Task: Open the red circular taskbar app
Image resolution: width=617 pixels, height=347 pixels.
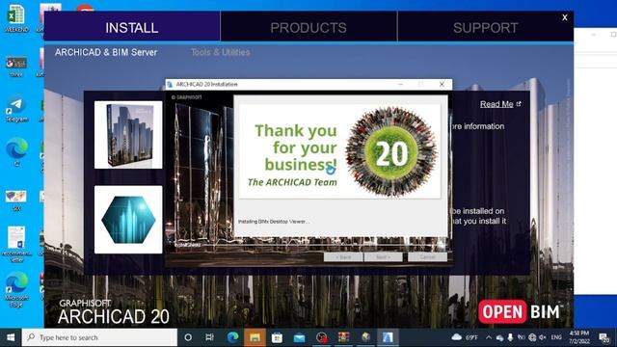Action: [x=321, y=337]
